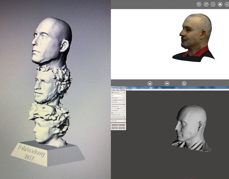Click the 3D print icon below color scan
The image size is (229, 179).
tap(184, 84)
